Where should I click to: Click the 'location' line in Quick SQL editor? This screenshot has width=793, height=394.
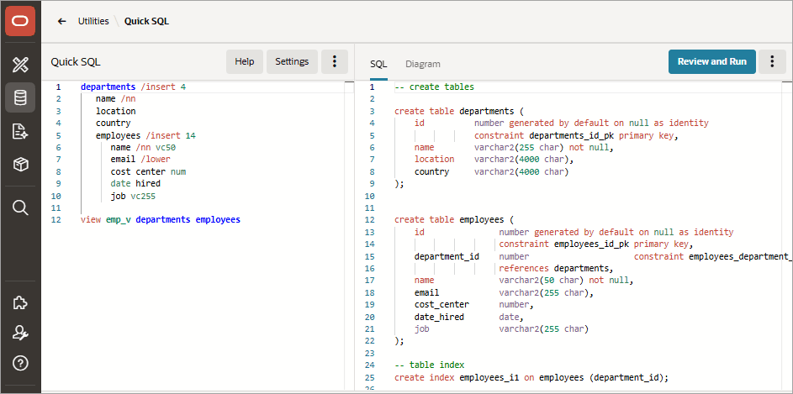[116, 111]
